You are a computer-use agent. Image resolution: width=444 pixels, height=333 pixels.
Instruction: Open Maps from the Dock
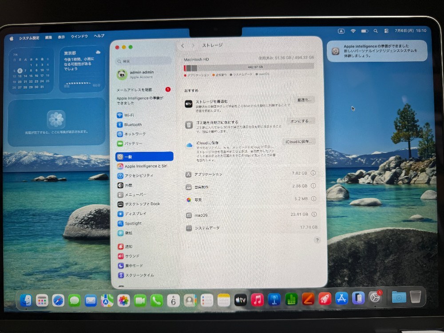point(107,301)
